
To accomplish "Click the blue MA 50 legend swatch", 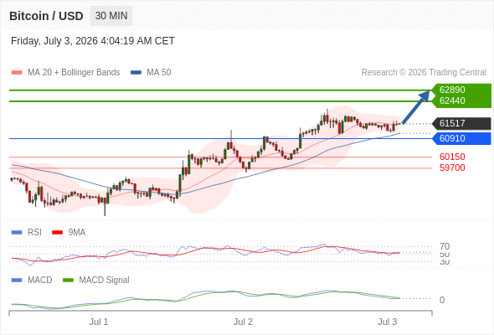I will tap(136, 73).
